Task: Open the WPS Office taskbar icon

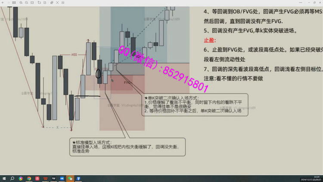Action: [x=45, y=178]
